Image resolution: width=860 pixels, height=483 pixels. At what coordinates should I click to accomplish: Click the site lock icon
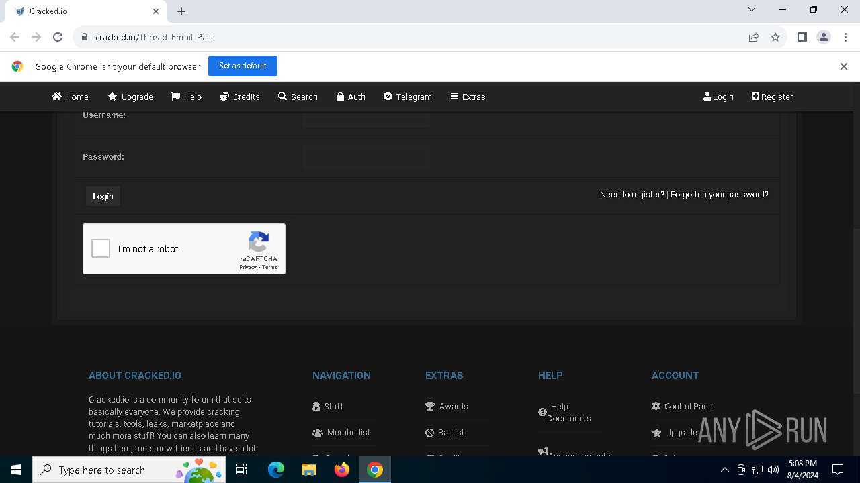click(85, 37)
